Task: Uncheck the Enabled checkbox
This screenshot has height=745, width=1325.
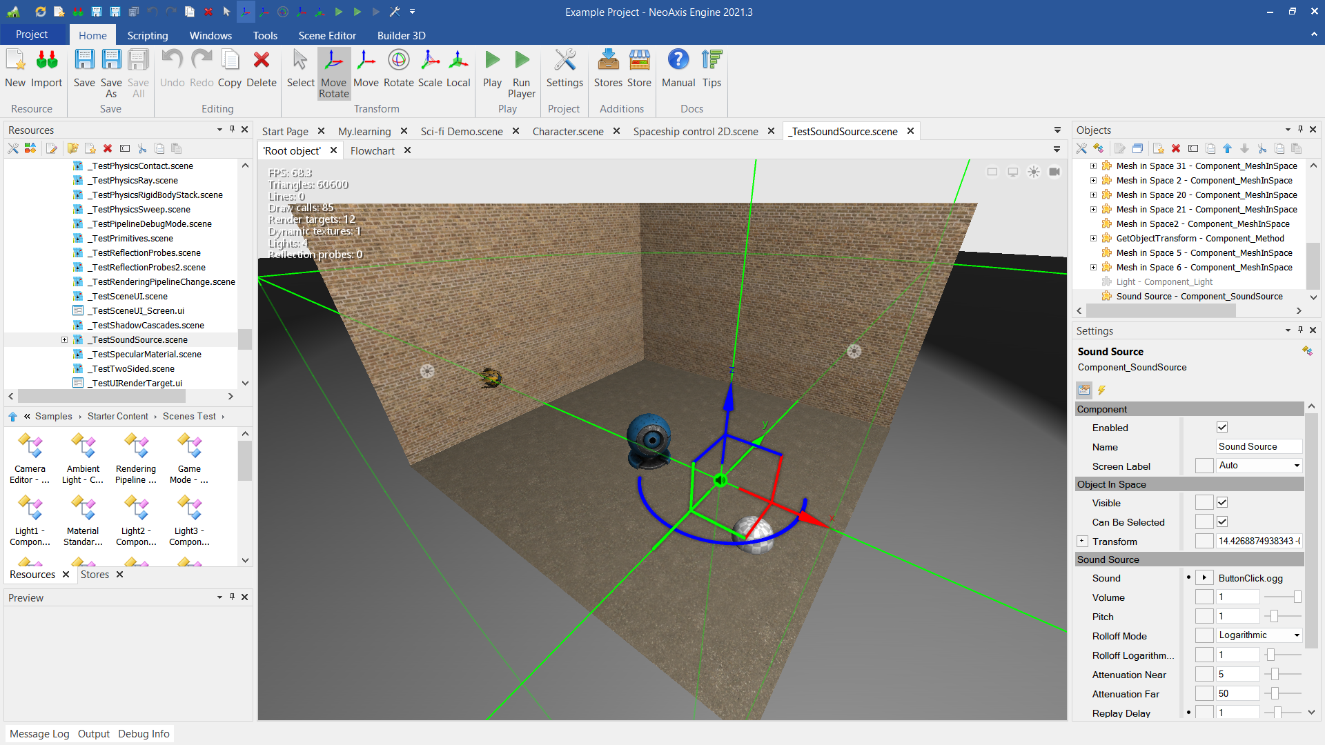Action: click(1222, 428)
